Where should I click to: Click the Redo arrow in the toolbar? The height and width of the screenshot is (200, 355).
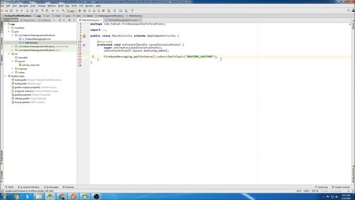tap(22, 11)
